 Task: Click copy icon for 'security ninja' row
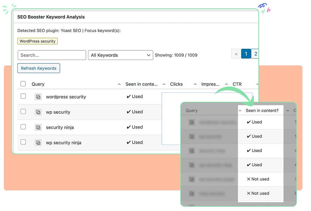tap(38, 127)
